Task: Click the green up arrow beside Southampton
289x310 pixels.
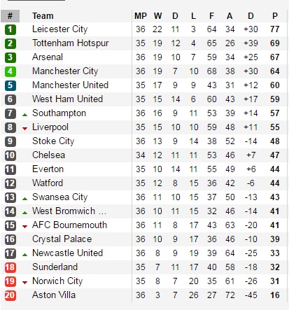Action: coord(24,115)
